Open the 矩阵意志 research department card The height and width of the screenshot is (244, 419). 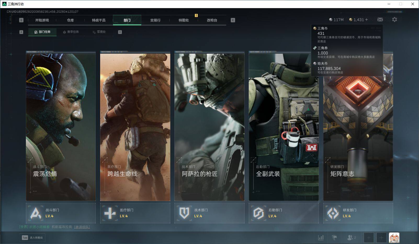pos(358,136)
